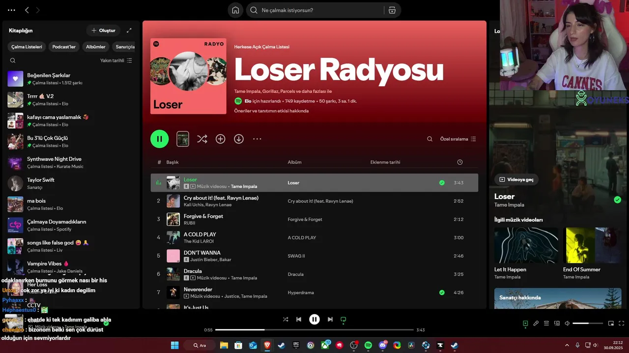This screenshot has width=629, height=353.
Task: Enter full screen mode icon
Action: click(x=621, y=323)
